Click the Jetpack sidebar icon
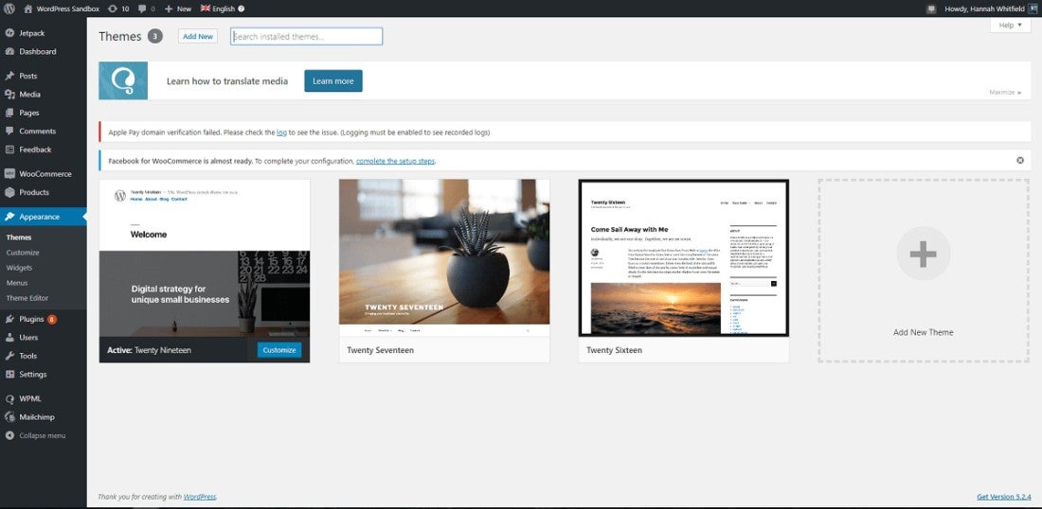1042x509 pixels. (9, 33)
